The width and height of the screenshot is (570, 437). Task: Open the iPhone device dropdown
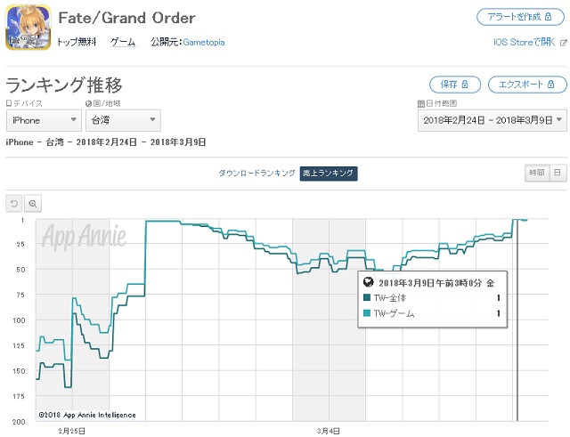pyautogui.click(x=44, y=120)
